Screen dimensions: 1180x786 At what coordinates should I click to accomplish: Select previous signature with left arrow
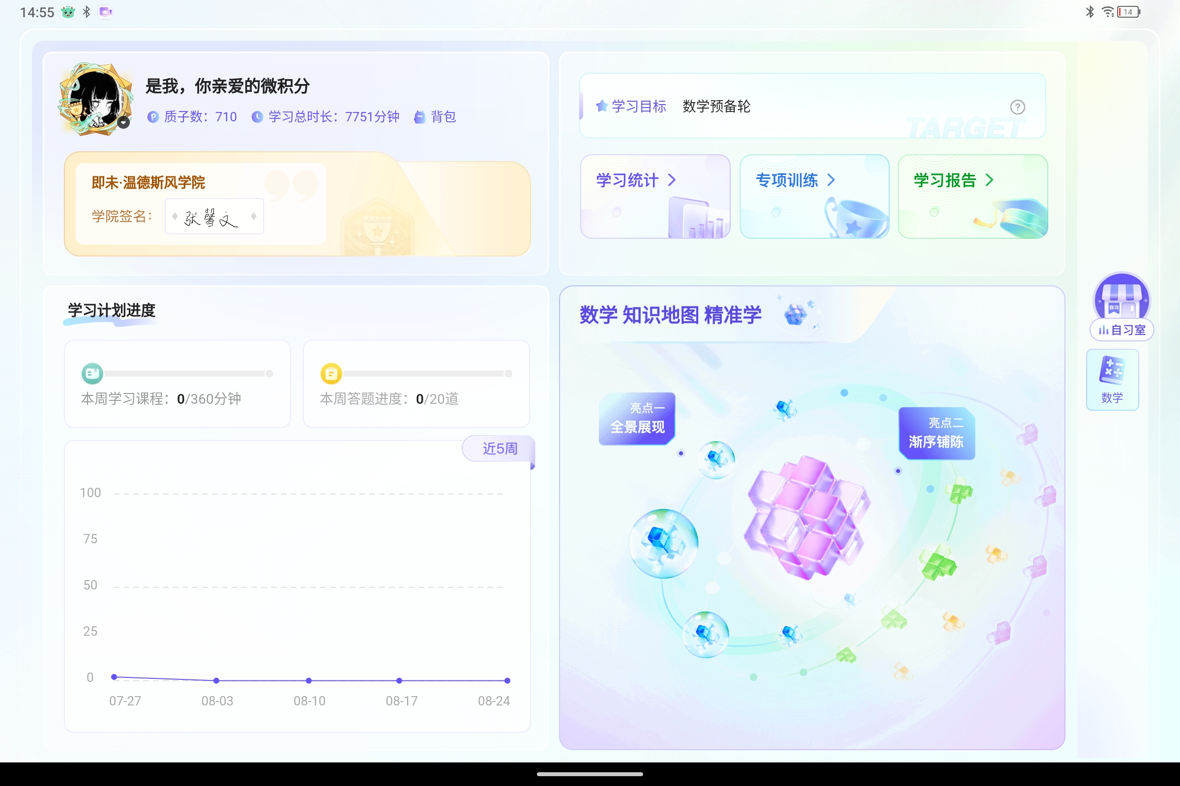(x=175, y=216)
